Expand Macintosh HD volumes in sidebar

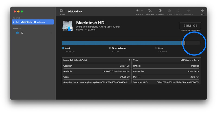(x=14, y=22)
